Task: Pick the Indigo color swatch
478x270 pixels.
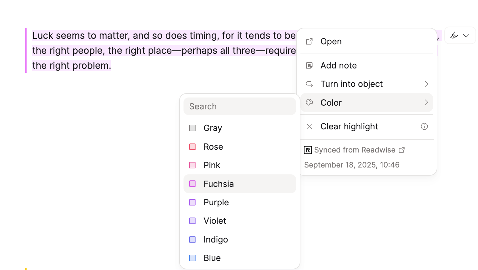Action: pyautogui.click(x=193, y=239)
